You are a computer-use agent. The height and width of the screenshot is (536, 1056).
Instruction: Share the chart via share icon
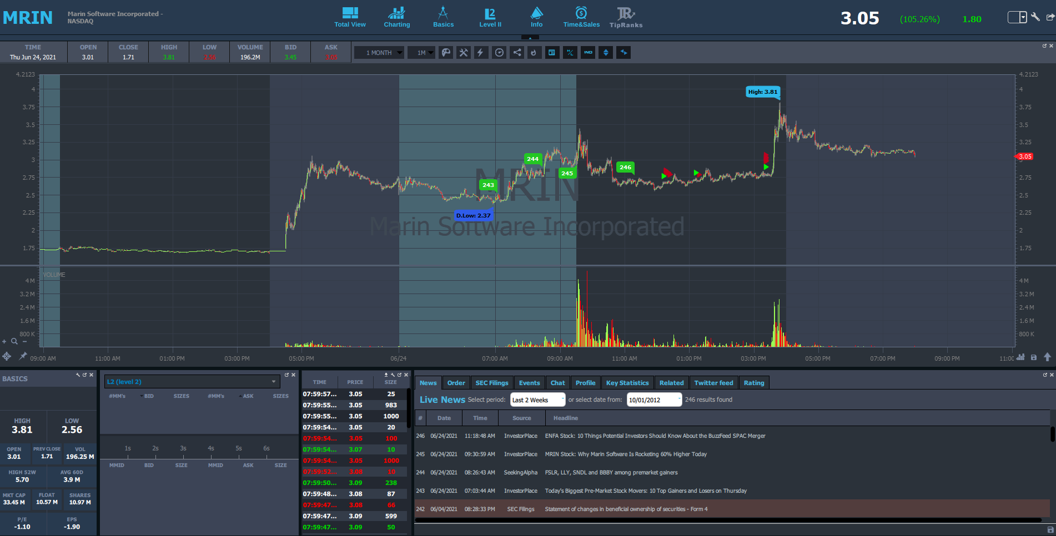(517, 53)
